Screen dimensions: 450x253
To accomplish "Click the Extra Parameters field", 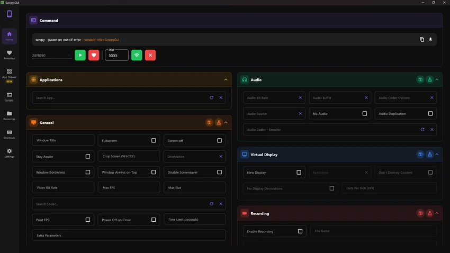I will click(x=129, y=235).
